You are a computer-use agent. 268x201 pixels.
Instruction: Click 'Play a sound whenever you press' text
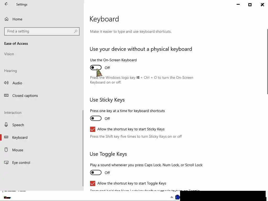point(146,165)
